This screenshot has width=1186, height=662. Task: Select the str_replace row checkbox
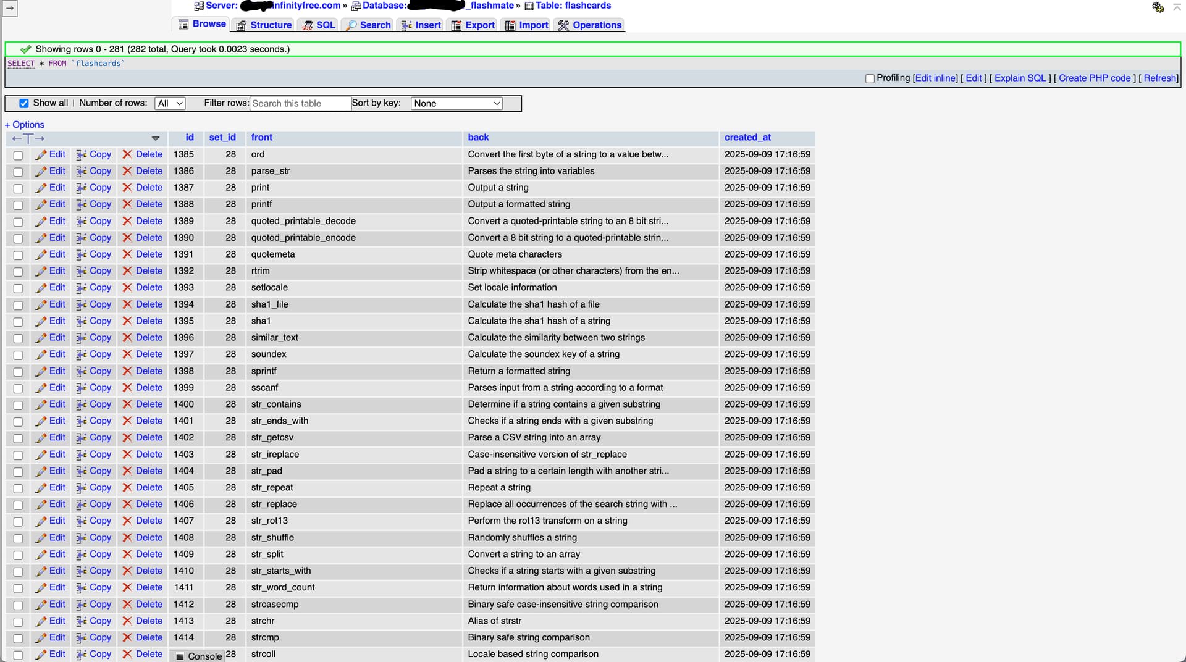(x=18, y=505)
